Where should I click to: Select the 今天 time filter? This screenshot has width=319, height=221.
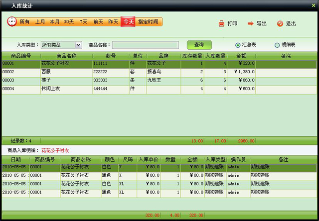click(128, 22)
